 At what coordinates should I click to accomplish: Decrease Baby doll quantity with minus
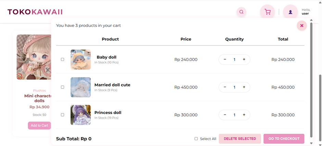(x=225, y=60)
